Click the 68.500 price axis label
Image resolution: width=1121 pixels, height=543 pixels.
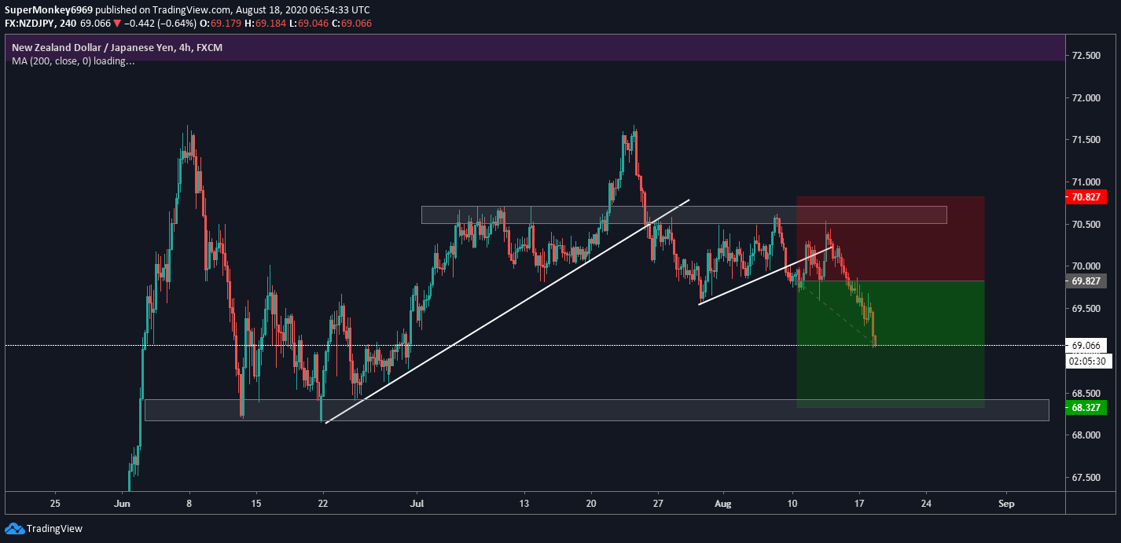1085,393
